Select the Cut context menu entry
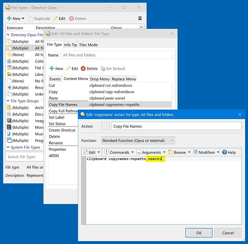The image size is (248, 244). pos(110,85)
